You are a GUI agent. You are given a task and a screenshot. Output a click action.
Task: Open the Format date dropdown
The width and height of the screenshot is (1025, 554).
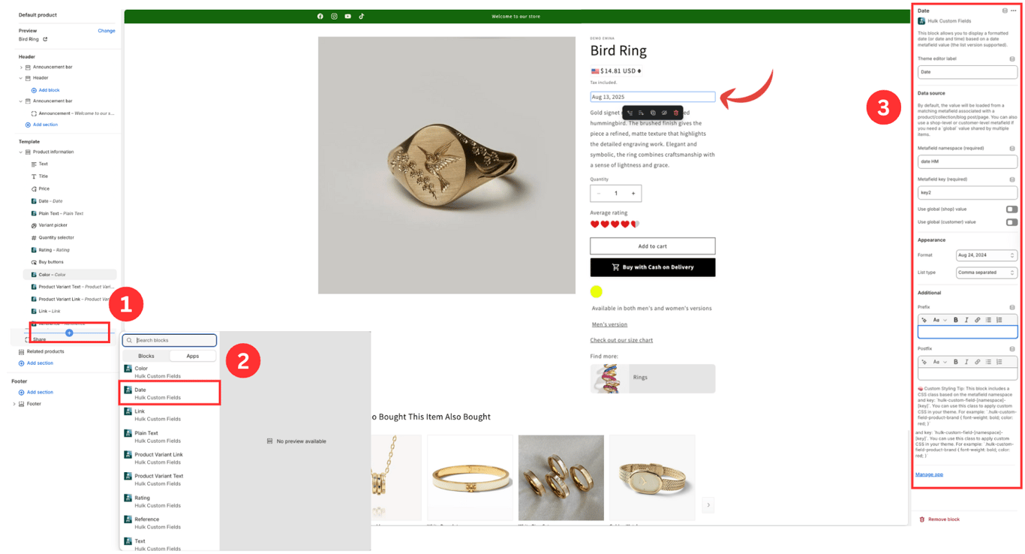coord(986,255)
